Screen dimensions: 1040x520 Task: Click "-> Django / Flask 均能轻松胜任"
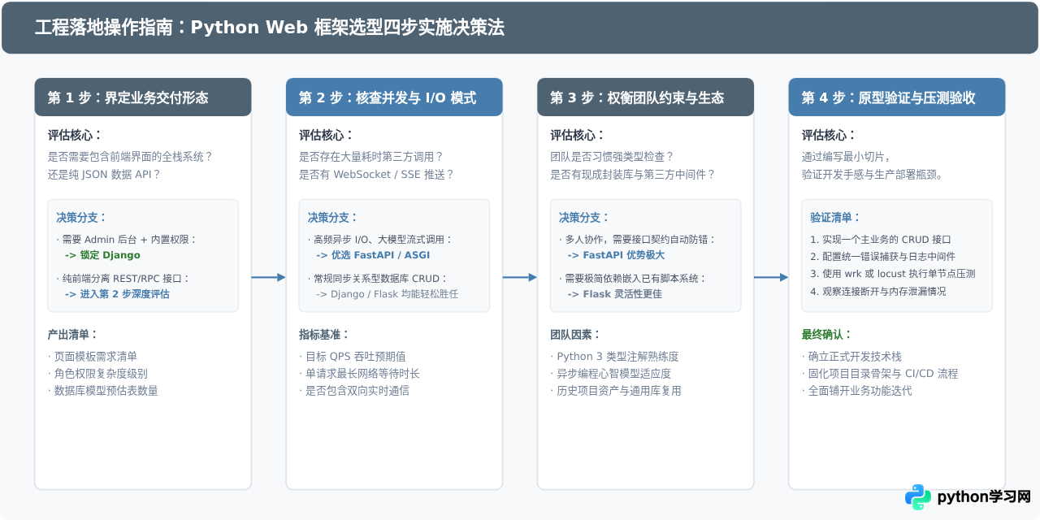pyautogui.click(x=388, y=294)
